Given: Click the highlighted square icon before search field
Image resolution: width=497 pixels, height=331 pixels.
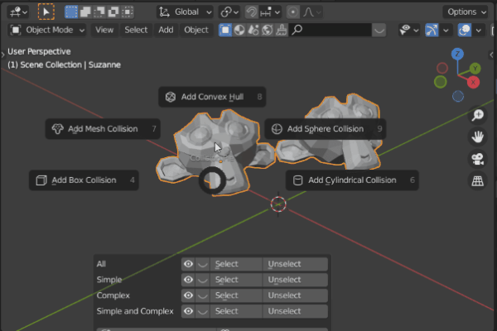Looking at the screenshot, I should click(x=225, y=30).
